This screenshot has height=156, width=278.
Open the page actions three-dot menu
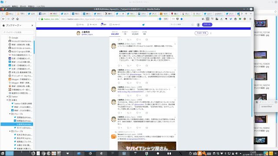click(173, 19)
